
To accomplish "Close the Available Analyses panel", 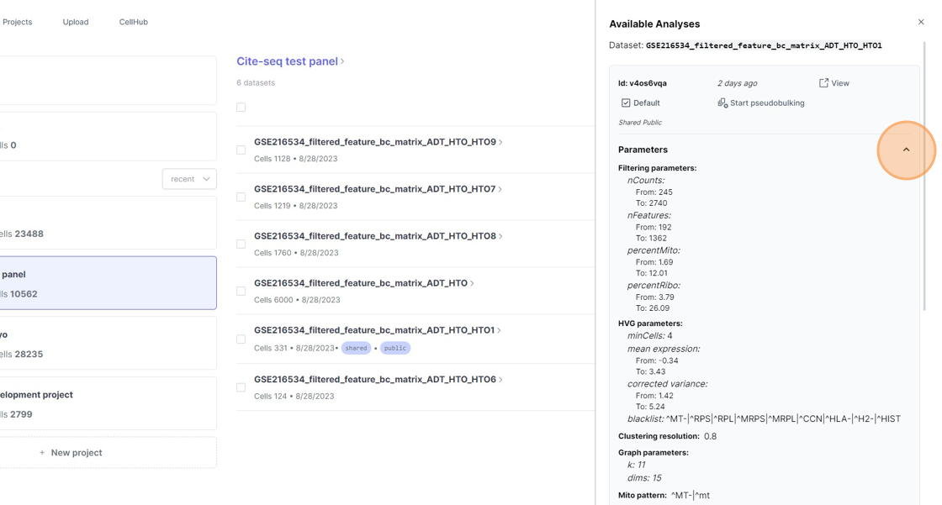I will coord(921,23).
